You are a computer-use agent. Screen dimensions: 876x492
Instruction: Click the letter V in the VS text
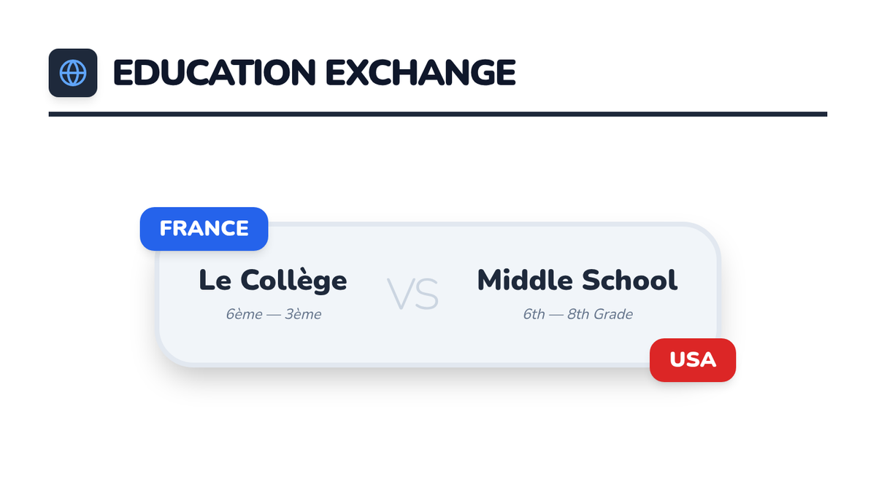(401, 295)
